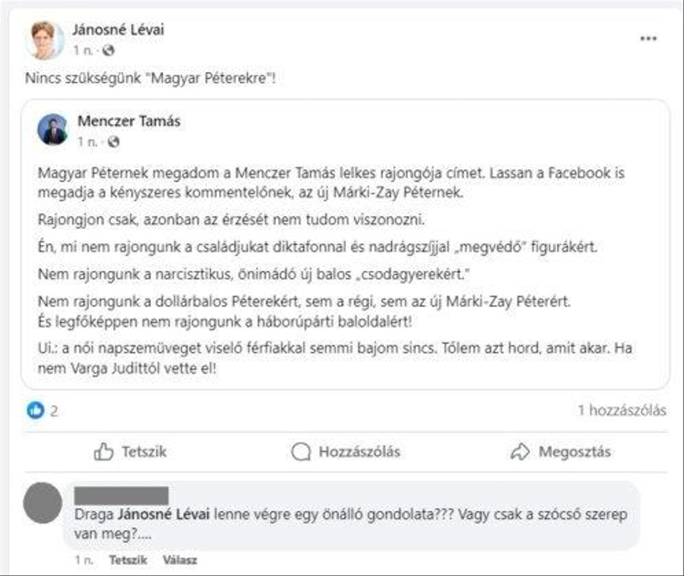Share the post via Megosztás
684x576 pixels.
560,452
